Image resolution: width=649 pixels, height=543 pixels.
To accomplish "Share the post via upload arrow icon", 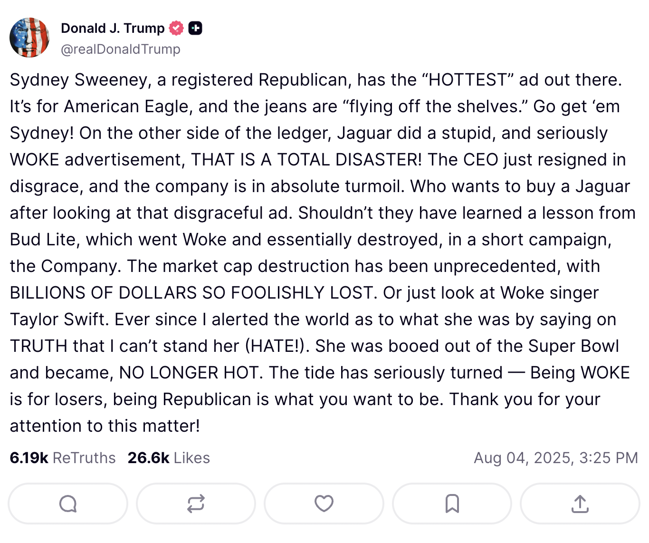I will click(580, 504).
